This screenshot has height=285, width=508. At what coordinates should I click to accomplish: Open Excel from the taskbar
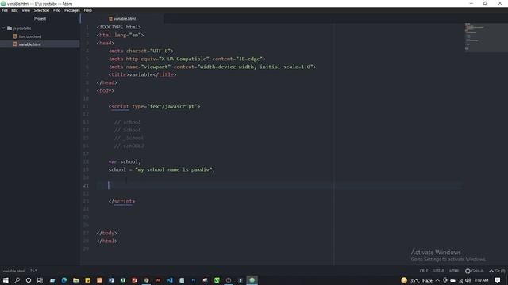(123, 280)
